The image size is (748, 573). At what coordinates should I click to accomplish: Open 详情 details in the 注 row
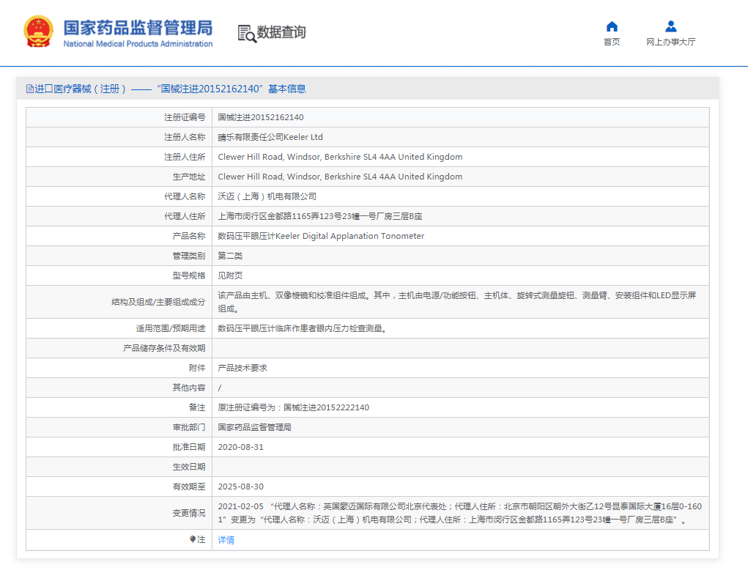(x=226, y=539)
